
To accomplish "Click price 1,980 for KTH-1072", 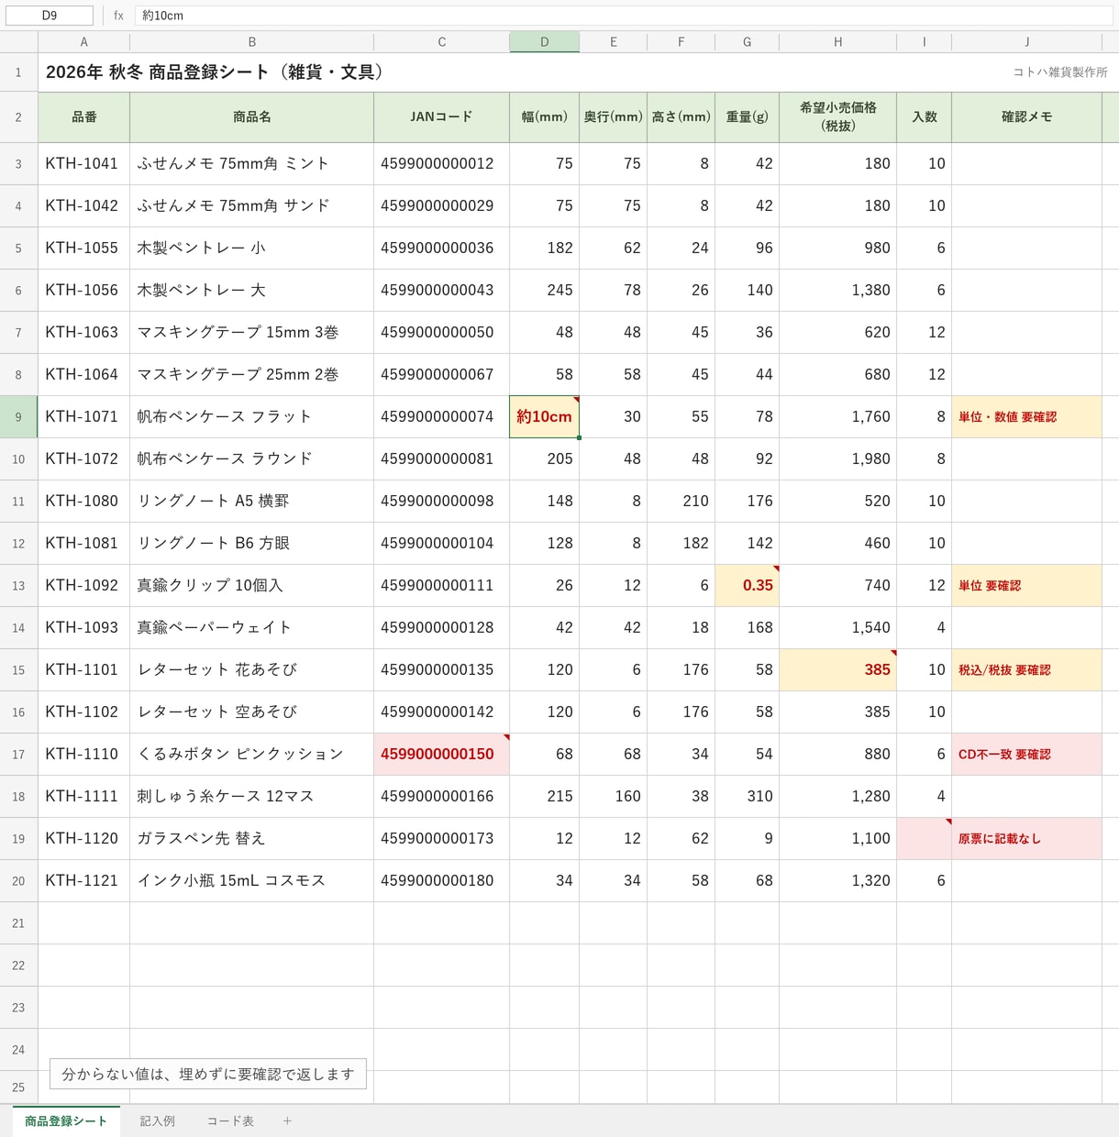I will [837, 459].
